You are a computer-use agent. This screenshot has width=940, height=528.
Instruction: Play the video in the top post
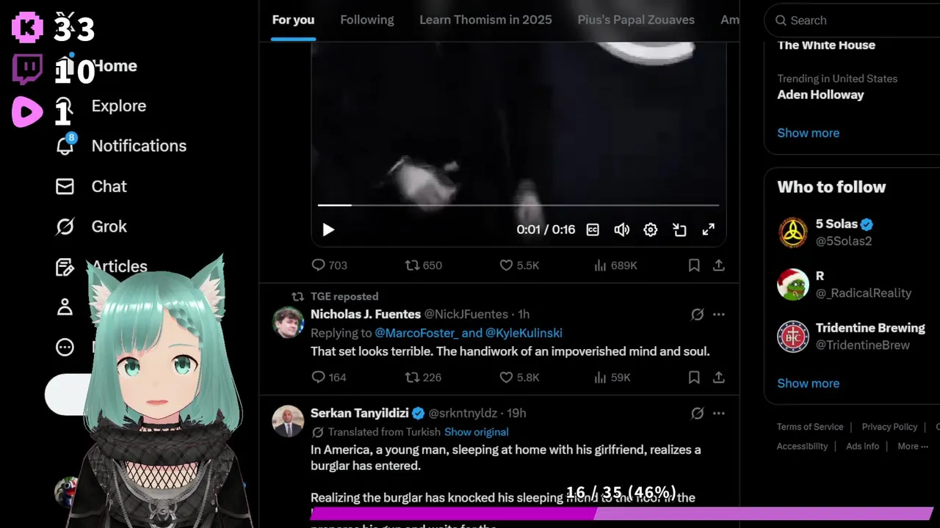pos(328,230)
